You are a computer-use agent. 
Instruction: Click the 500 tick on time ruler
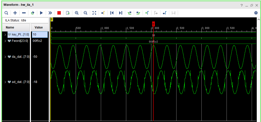pyautogui.click(x=78, y=28)
